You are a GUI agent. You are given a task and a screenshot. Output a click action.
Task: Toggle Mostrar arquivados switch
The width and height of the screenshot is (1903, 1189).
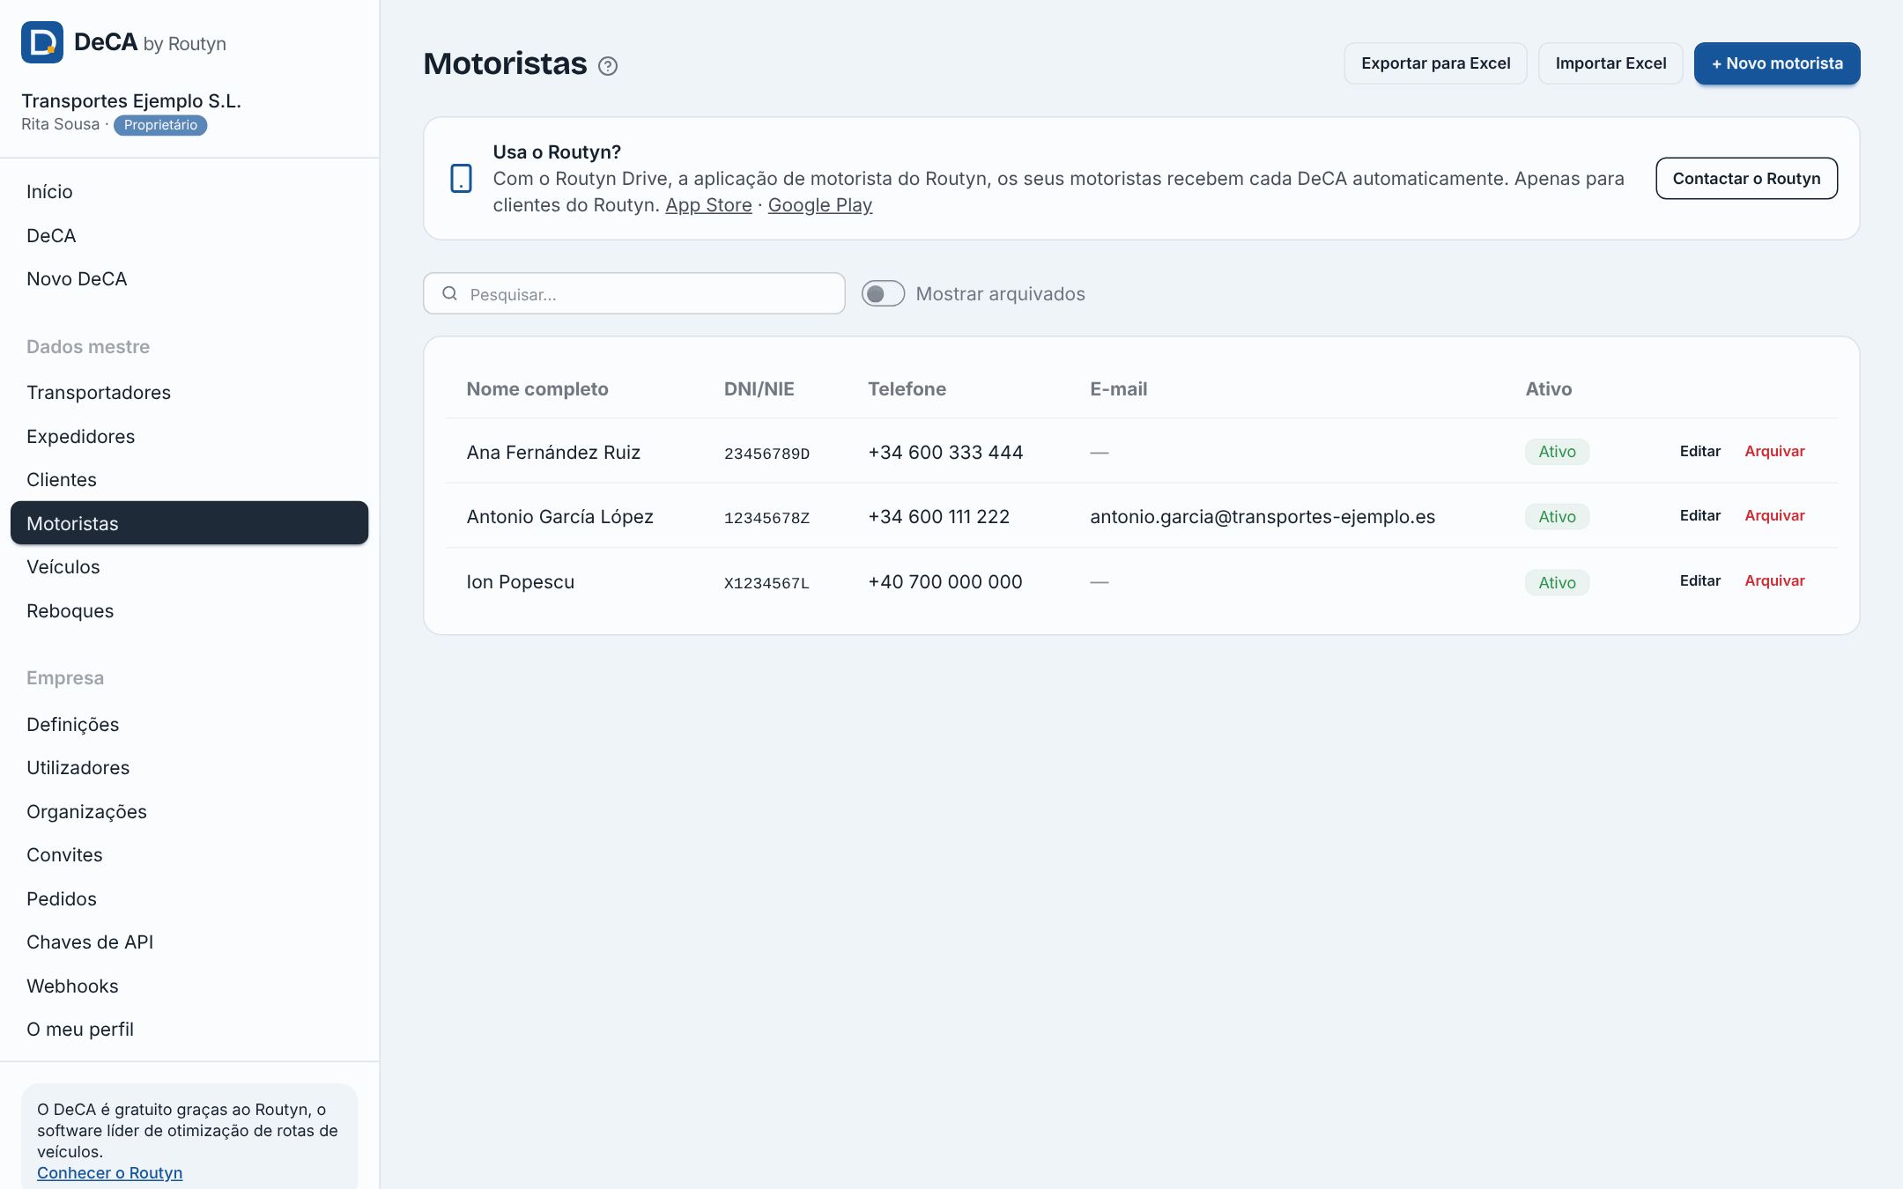(x=883, y=293)
